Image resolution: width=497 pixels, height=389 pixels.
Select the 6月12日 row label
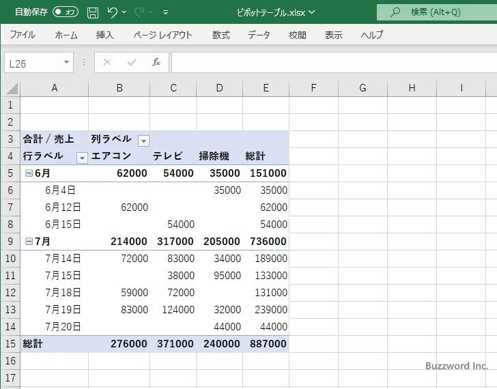tap(55, 207)
